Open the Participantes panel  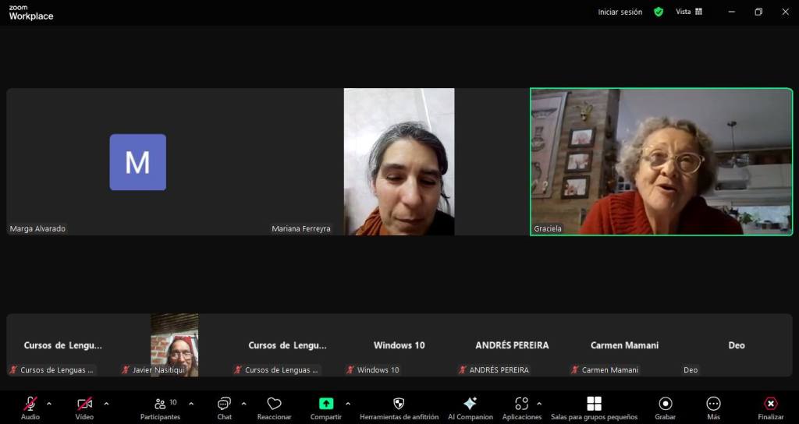tap(160, 407)
